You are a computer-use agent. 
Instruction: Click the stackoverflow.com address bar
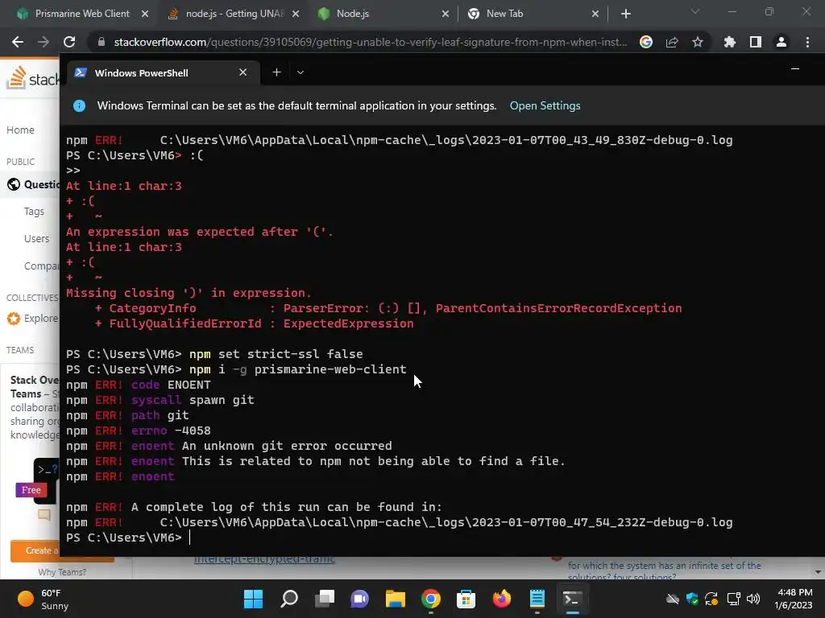(371, 42)
